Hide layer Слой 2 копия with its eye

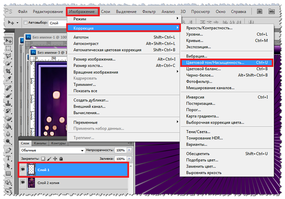pos(23,182)
